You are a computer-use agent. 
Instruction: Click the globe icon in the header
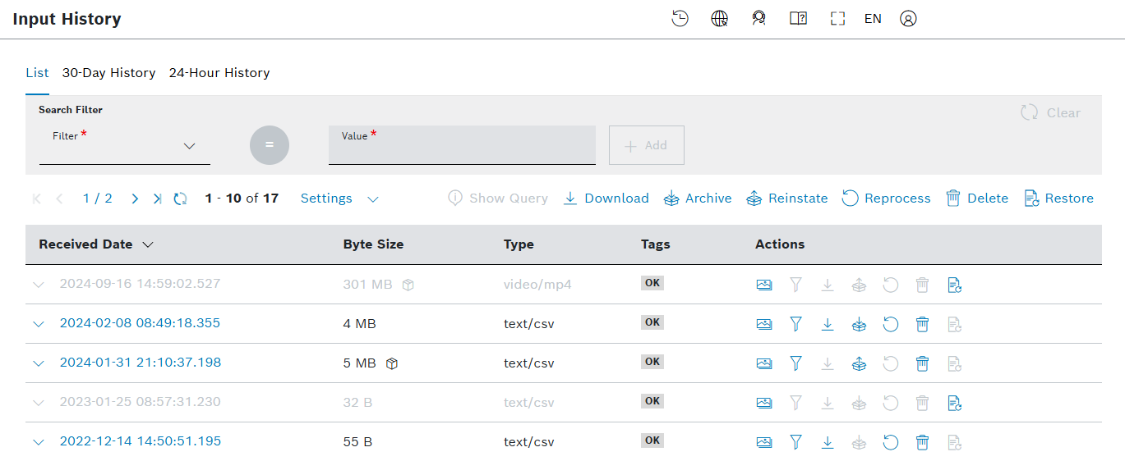(x=719, y=19)
